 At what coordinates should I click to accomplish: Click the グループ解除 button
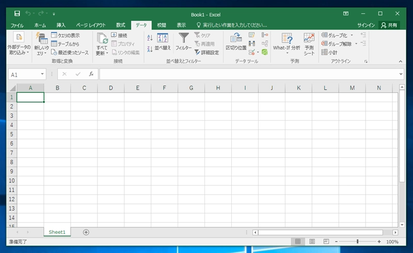(x=337, y=44)
